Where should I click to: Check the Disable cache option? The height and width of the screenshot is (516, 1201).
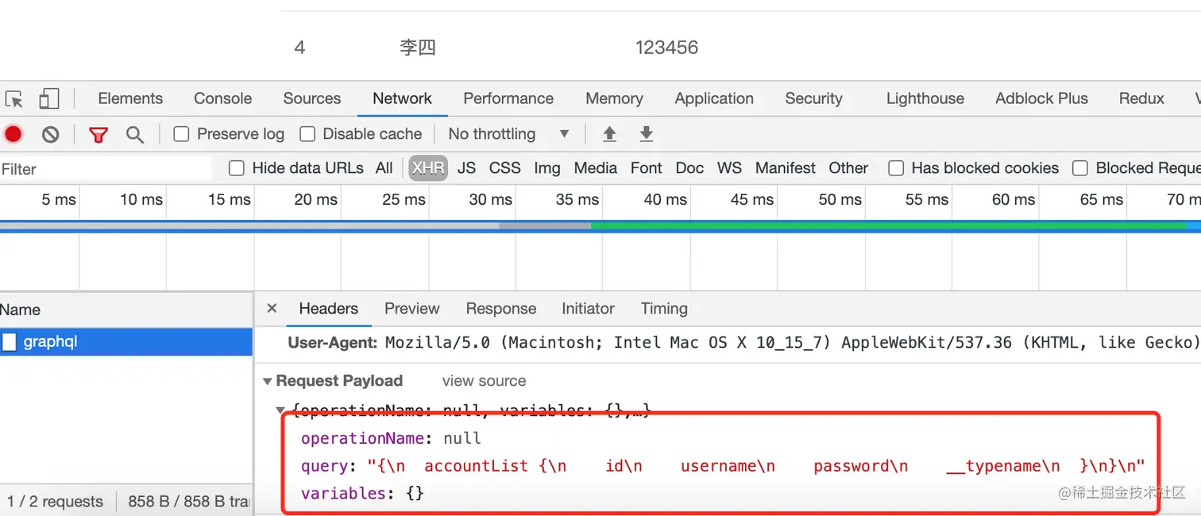tap(306, 134)
